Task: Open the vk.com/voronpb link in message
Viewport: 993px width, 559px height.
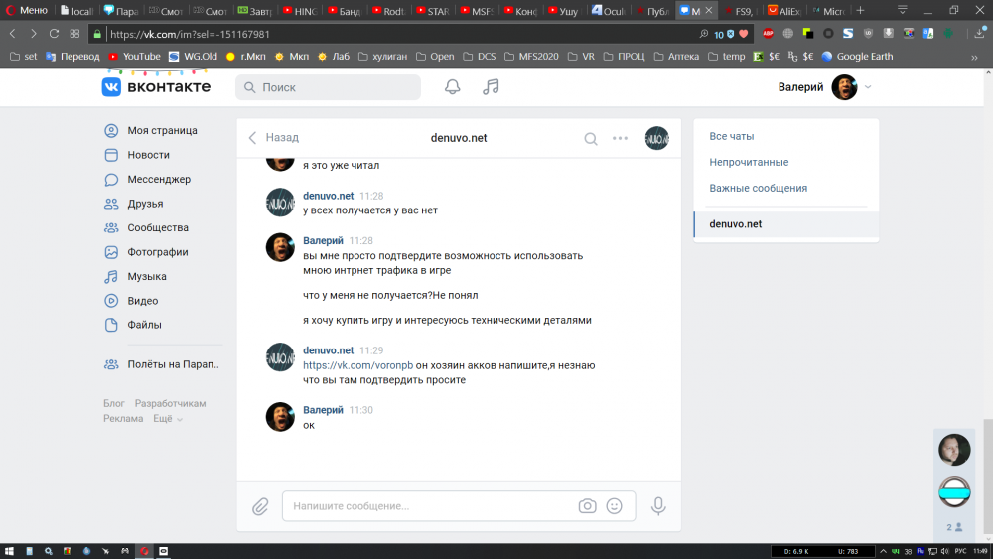Action: tap(357, 365)
